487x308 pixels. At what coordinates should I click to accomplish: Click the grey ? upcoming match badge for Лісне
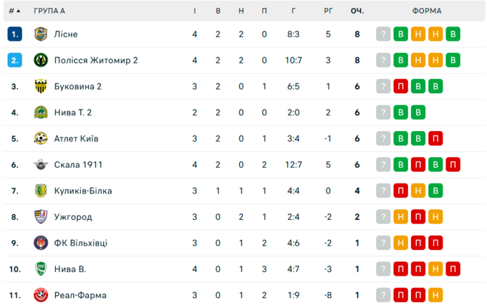pos(384,34)
